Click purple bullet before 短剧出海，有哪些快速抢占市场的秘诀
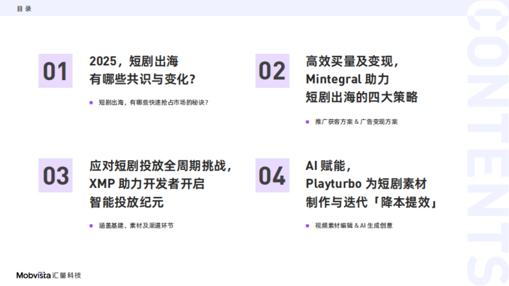The height and width of the screenshot is (286, 509). click(91, 103)
